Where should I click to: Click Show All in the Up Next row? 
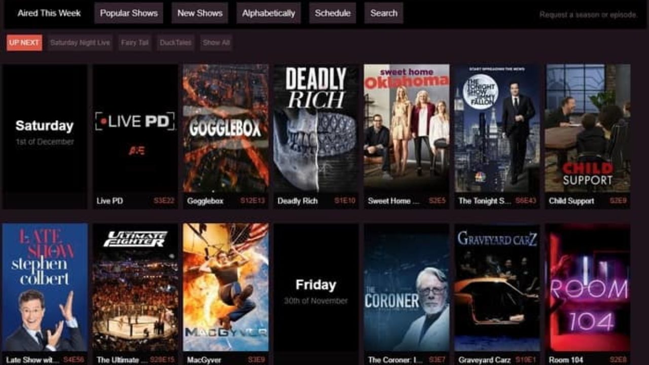[216, 43]
